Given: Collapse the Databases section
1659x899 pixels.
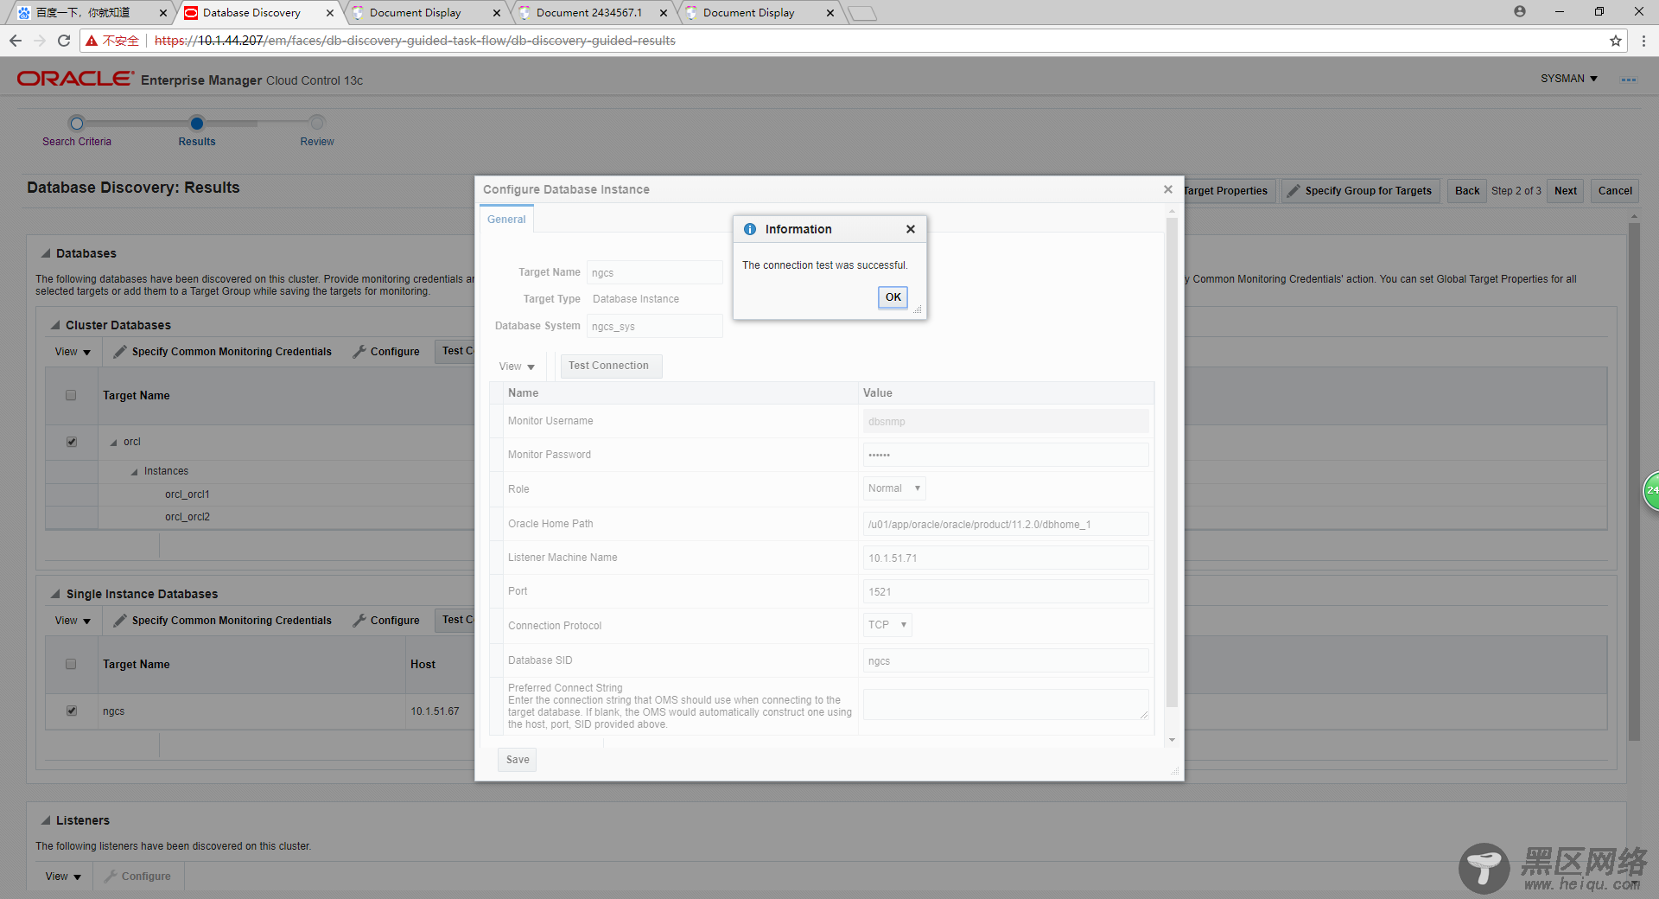Looking at the screenshot, I should point(46,253).
